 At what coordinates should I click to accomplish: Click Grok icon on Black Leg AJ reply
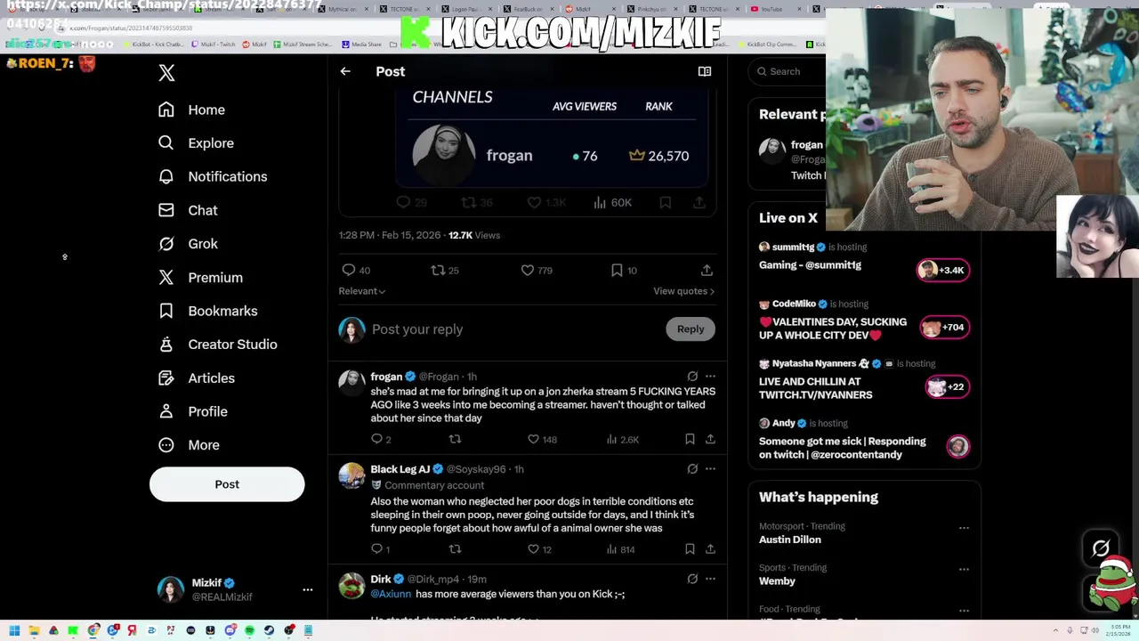click(692, 469)
